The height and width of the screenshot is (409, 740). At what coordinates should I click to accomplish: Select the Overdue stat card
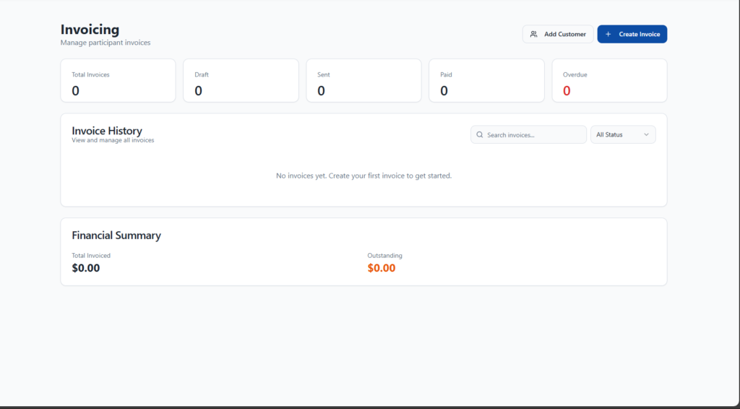[x=609, y=81]
